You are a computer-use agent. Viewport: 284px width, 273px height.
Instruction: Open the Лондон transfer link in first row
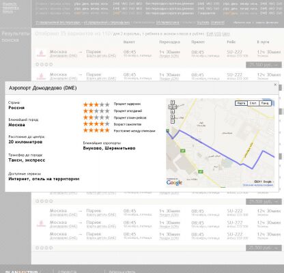coord(169,56)
